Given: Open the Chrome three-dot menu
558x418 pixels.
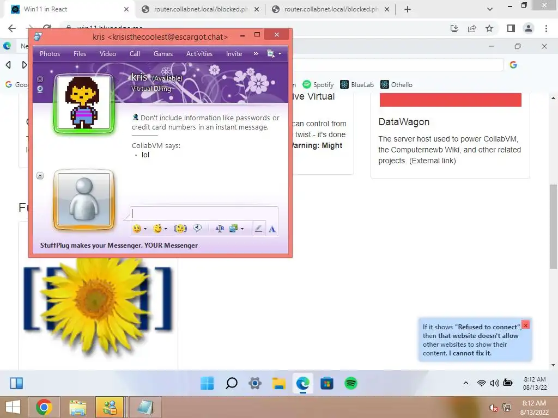Looking at the screenshot, I should point(546,28).
